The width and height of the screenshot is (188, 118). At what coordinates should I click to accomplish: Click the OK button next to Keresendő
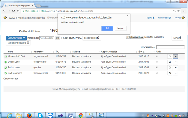pos(57,38)
